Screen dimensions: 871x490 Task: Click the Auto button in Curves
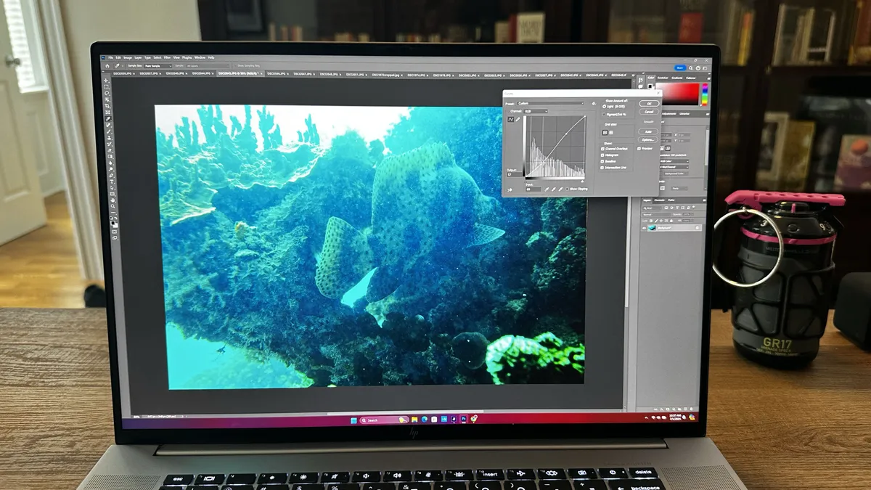coord(647,131)
